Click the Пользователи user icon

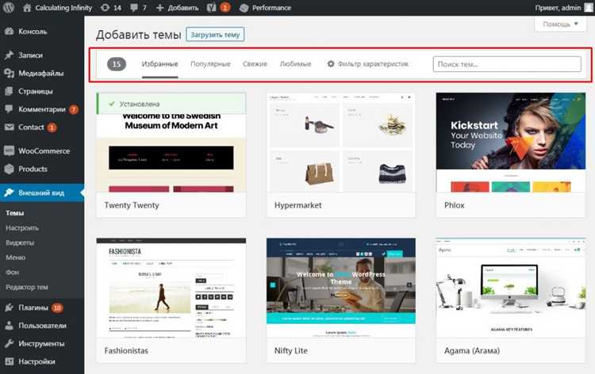[x=9, y=326]
